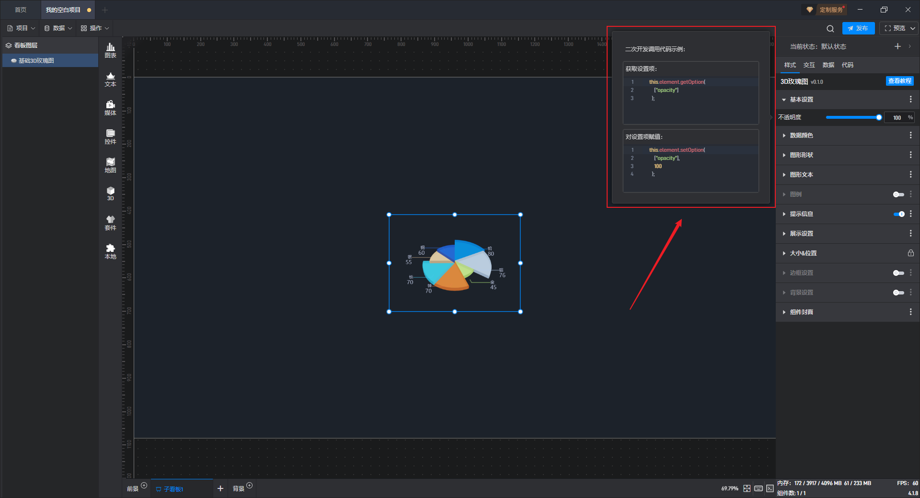This screenshot has width=920, height=498.
Task: Toggle the 提示信息 tooltip switch
Action: [899, 214]
